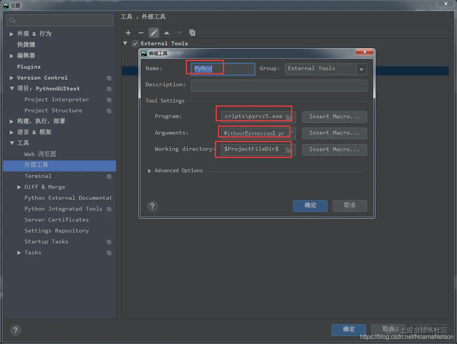457x344 pixels.
Task: Click project-level icon next to Tasks
Action: click(109, 253)
